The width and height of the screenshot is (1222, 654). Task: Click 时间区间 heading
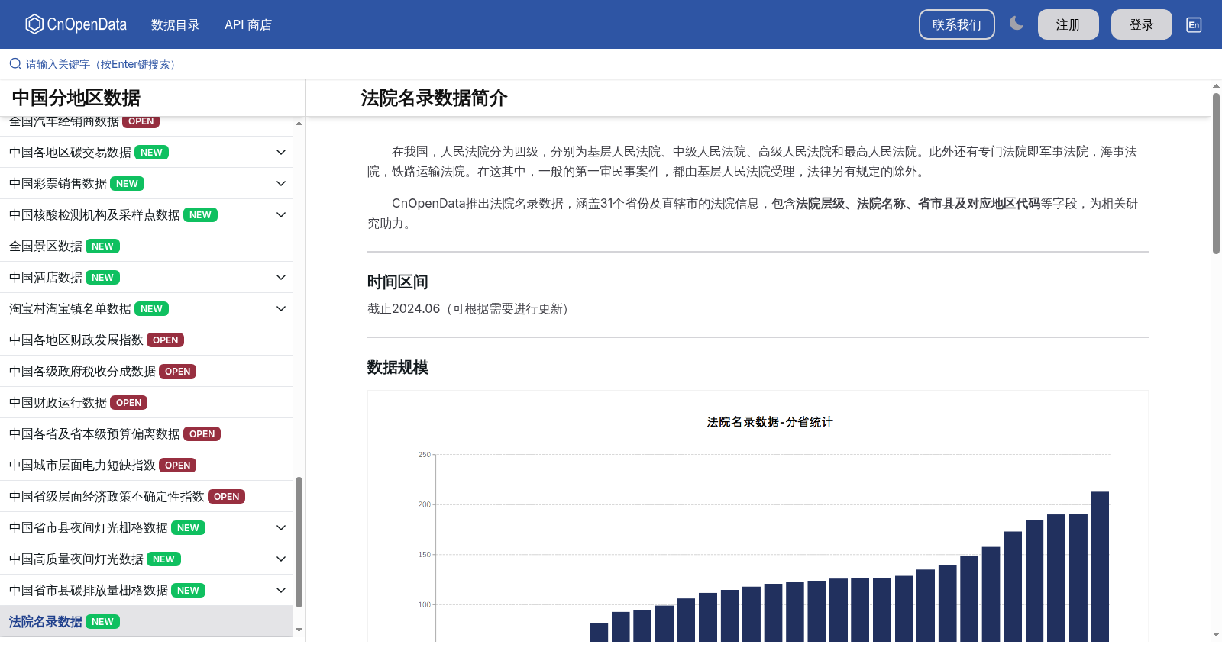coord(398,282)
